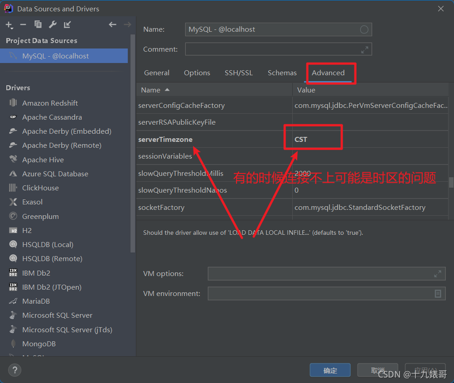Remove selected data source with minus icon
The height and width of the screenshot is (383, 454).
23,24
